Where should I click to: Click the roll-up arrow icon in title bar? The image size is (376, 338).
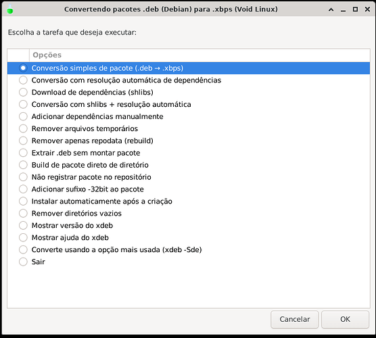coord(331,9)
